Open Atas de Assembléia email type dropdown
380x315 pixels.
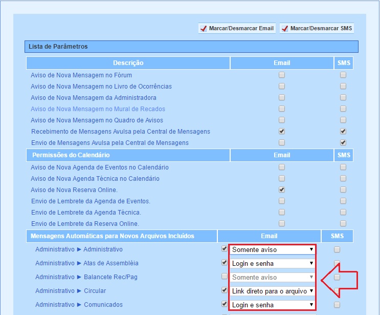[272, 263]
